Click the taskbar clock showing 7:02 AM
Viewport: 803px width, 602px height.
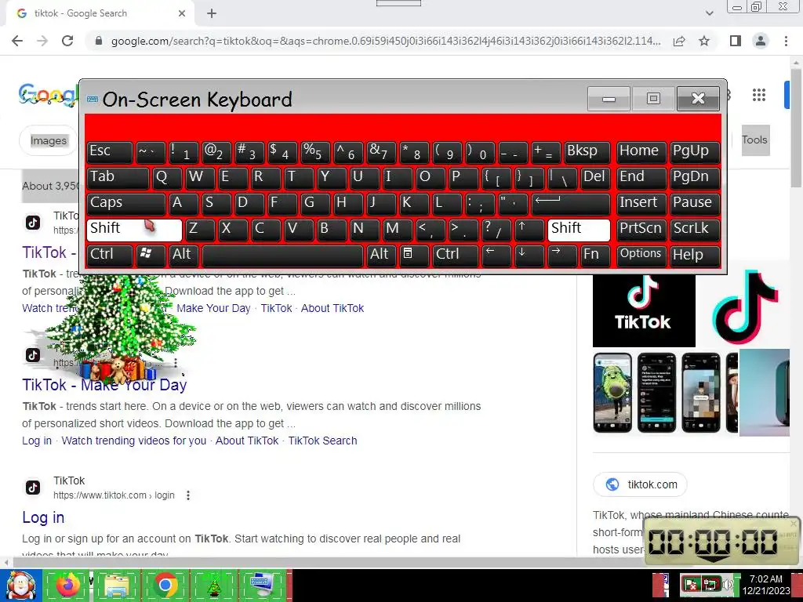766,585
